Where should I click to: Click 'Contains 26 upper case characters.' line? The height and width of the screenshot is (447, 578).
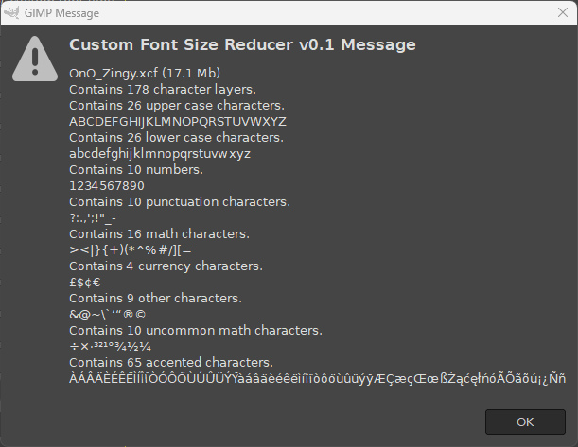pos(177,106)
